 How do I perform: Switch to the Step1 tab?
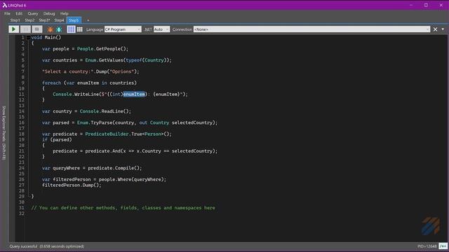15,20
